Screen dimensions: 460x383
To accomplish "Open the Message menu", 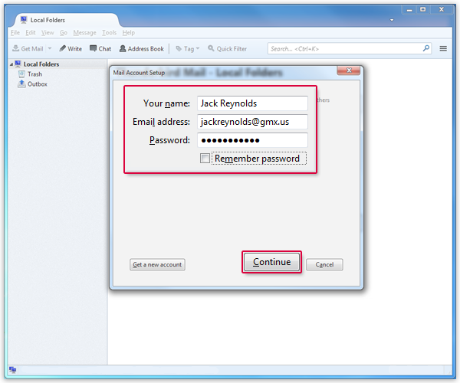I will (x=84, y=33).
